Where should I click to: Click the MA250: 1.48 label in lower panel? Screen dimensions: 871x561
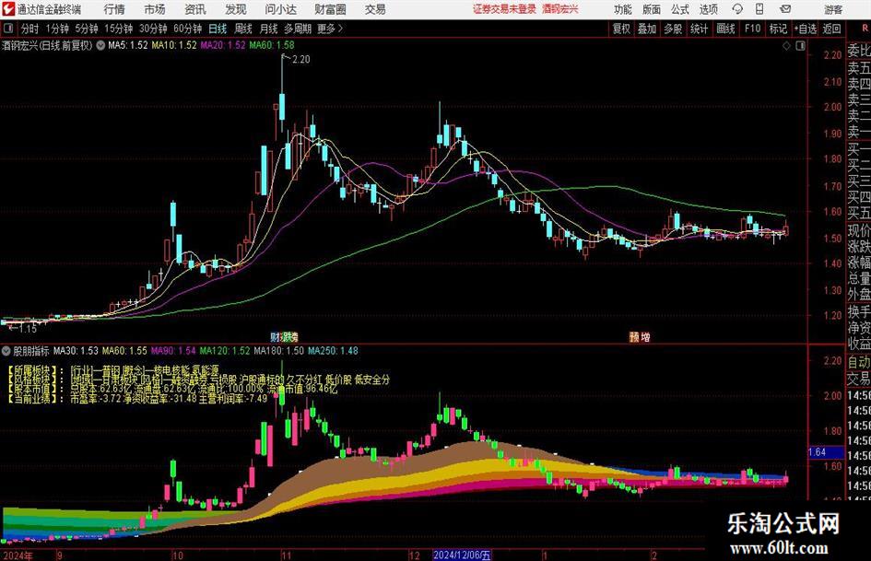point(333,350)
